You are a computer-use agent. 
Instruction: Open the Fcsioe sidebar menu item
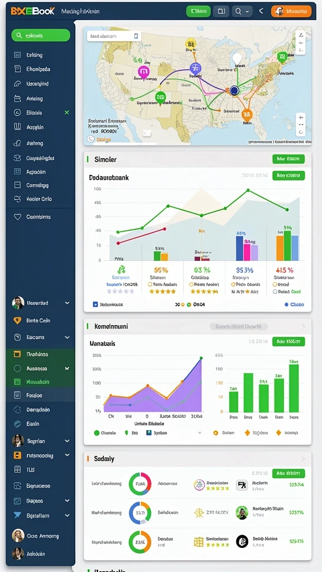[40, 395]
